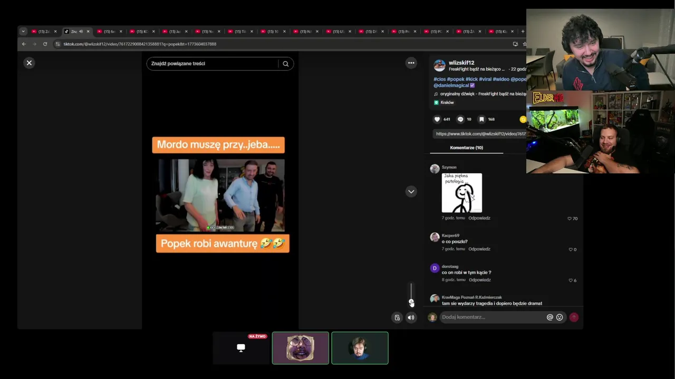Open the KravMaga Poznań R.Kaźmierczak commenter name

pyautogui.click(x=471, y=297)
